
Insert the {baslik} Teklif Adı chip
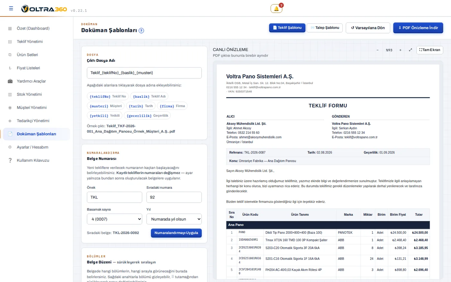coord(149,96)
